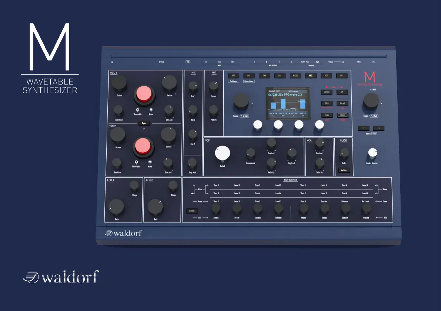Click the Ring Mod knob
The height and width of the screenshot is (311, 441).
tap(192, 163)
